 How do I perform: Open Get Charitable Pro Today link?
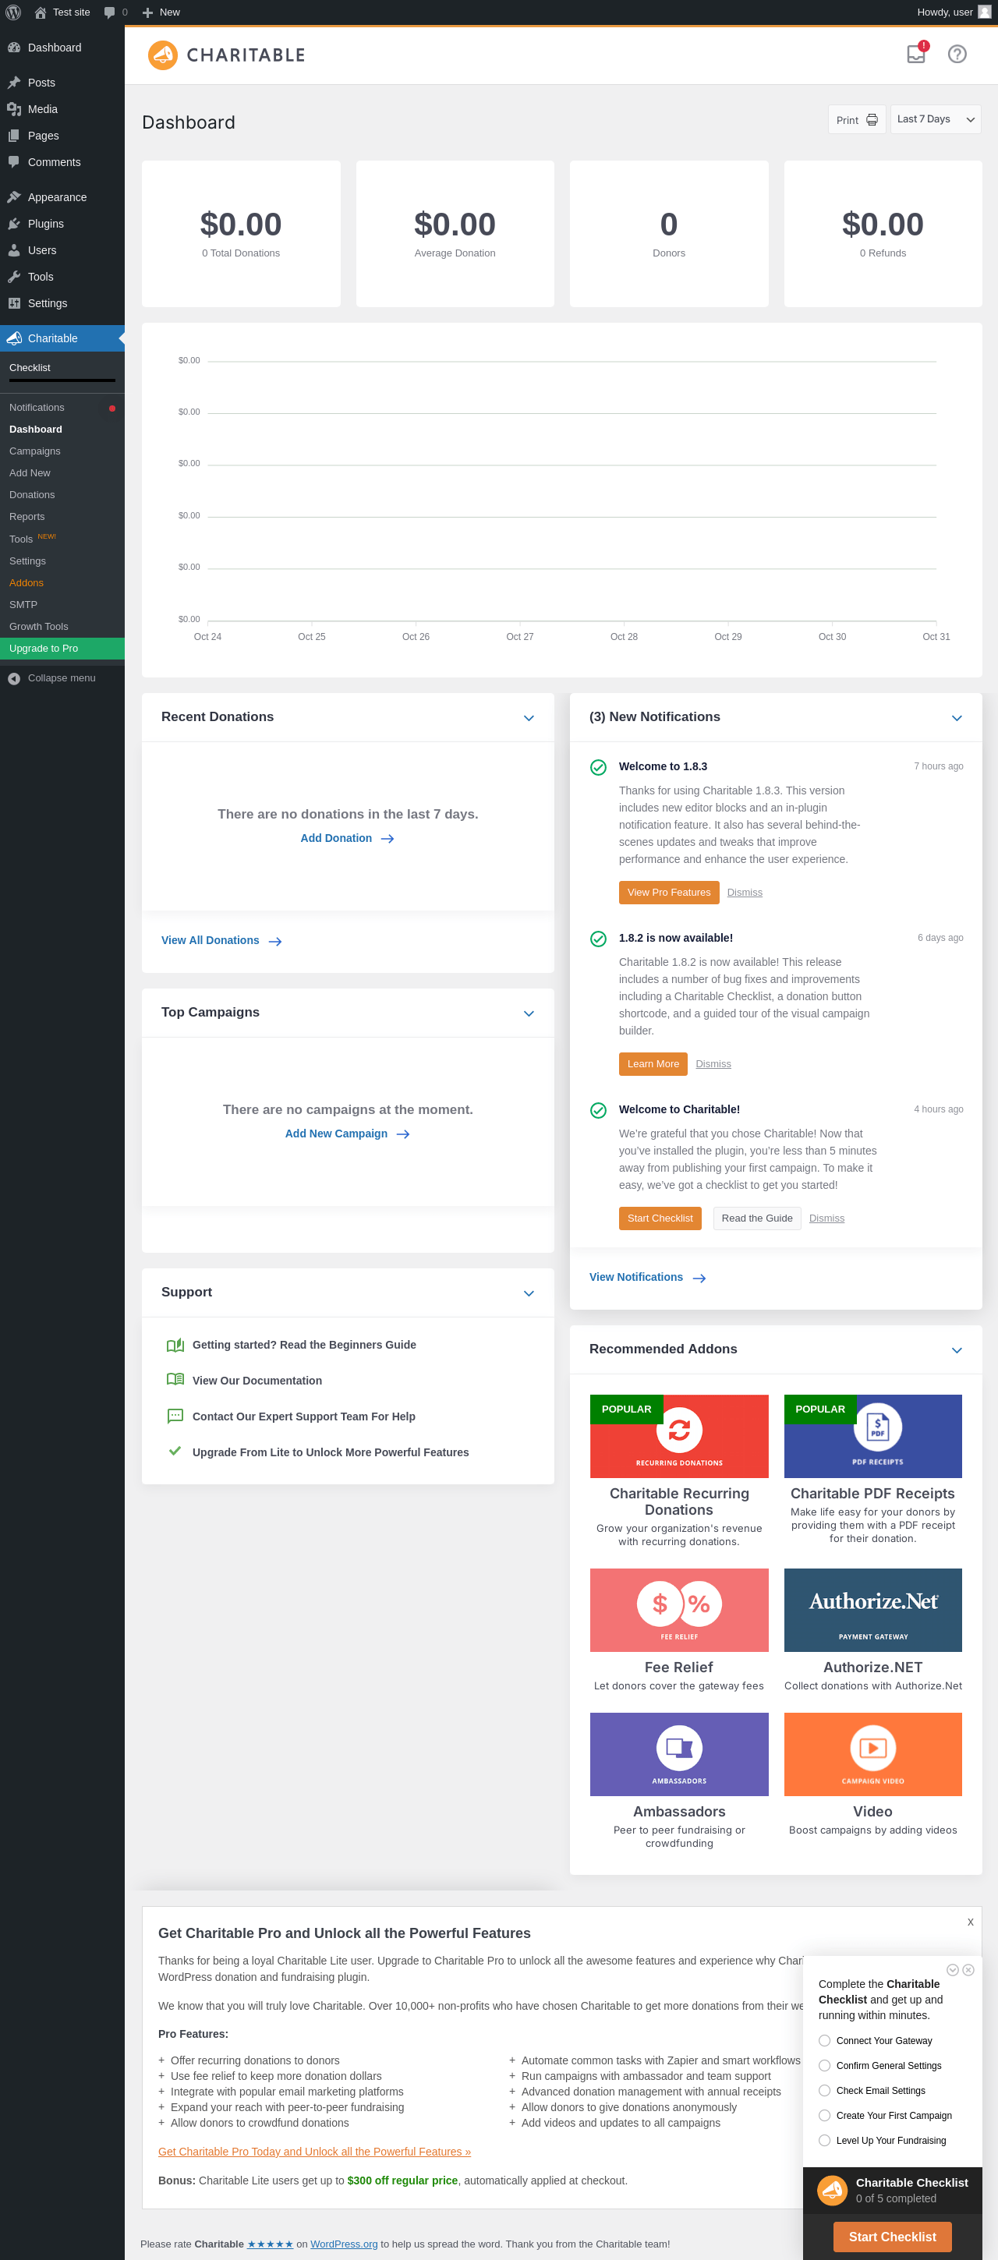coord(314,2151)
